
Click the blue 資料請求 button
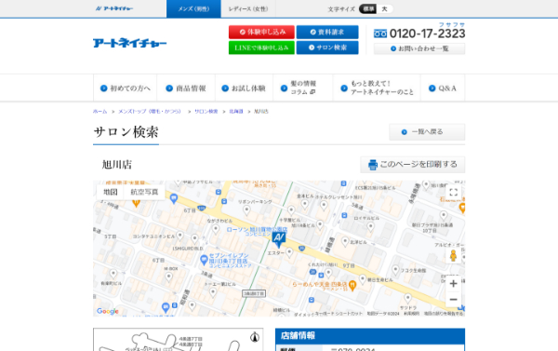[327, 32]
